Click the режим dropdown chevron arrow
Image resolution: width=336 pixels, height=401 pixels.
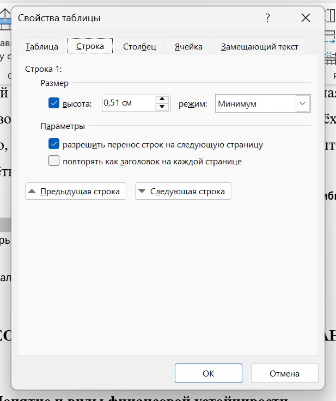(302, 103)
